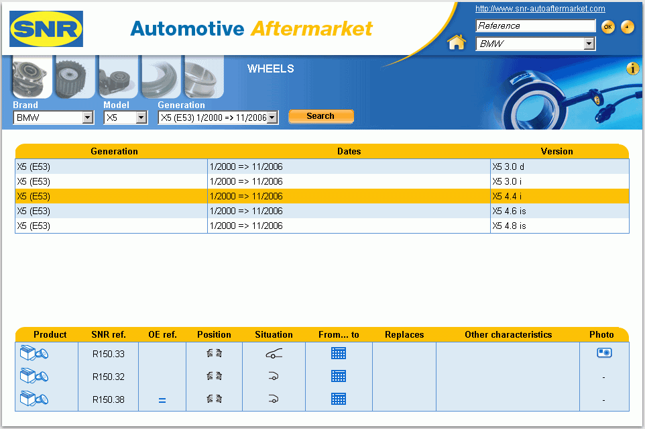Open the From-to calendar for R150.32

pos(339,376)
